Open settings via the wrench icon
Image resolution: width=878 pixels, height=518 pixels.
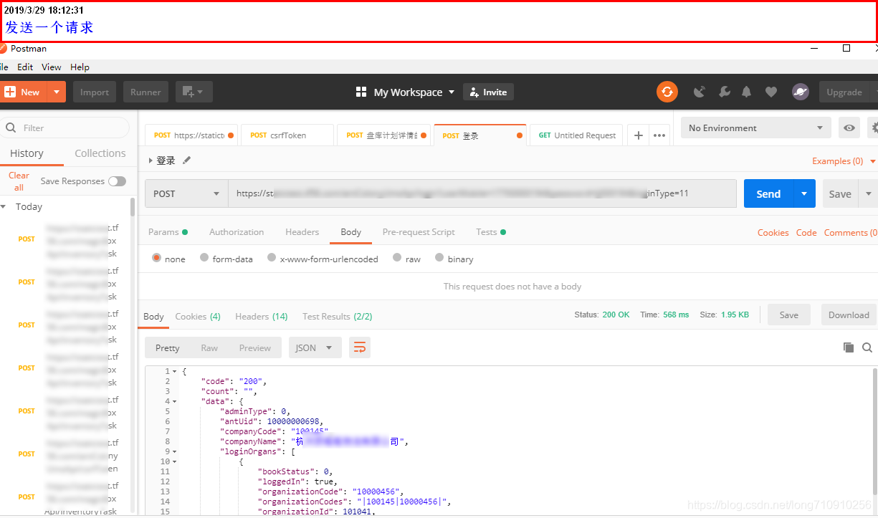coord(724,92)
